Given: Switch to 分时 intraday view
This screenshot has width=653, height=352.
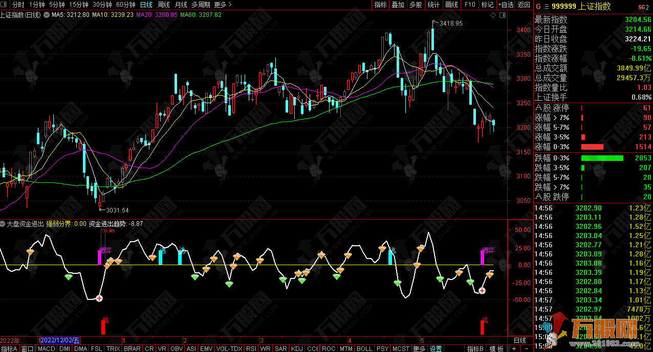Looking at the screenshot, I should [18, 5].
